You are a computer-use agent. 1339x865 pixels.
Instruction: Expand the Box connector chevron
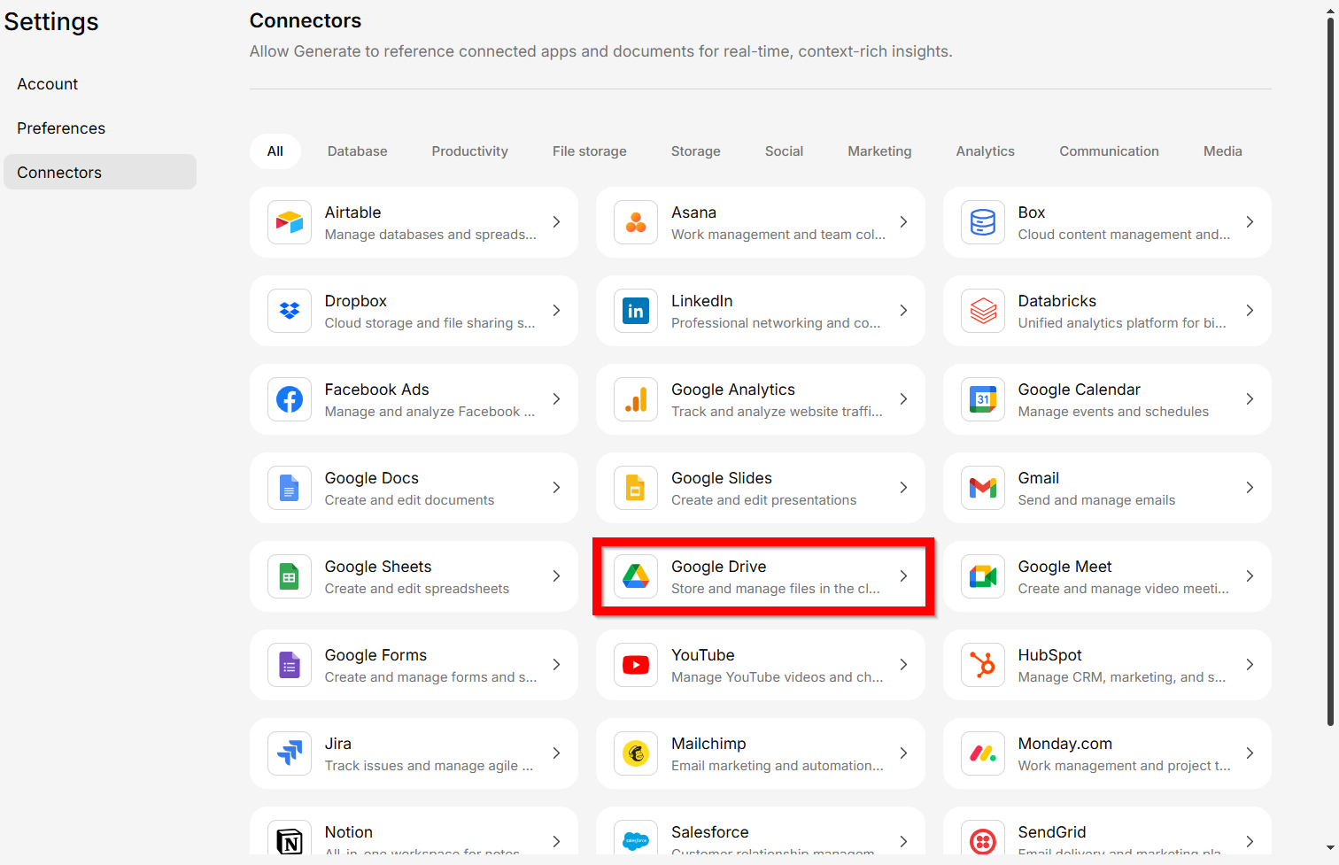click(1250, 222)
